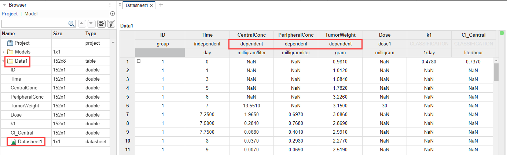Select the Datasheet1 item in tree
The image size is (507, 155).
click(x=30, y=141)
